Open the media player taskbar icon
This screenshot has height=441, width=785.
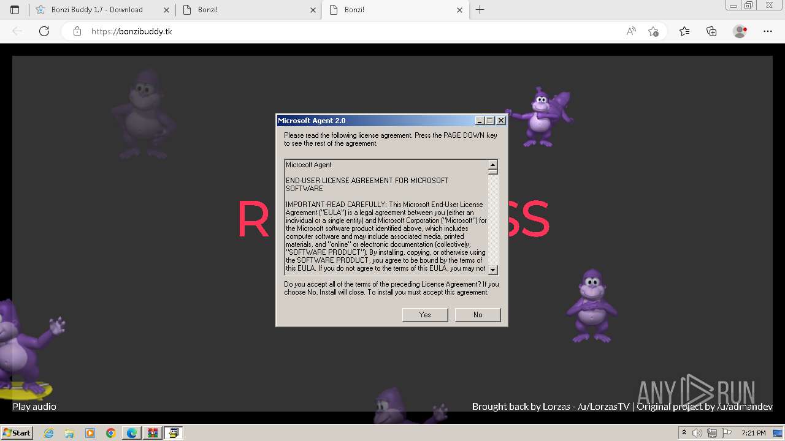(x=90, y=433)
